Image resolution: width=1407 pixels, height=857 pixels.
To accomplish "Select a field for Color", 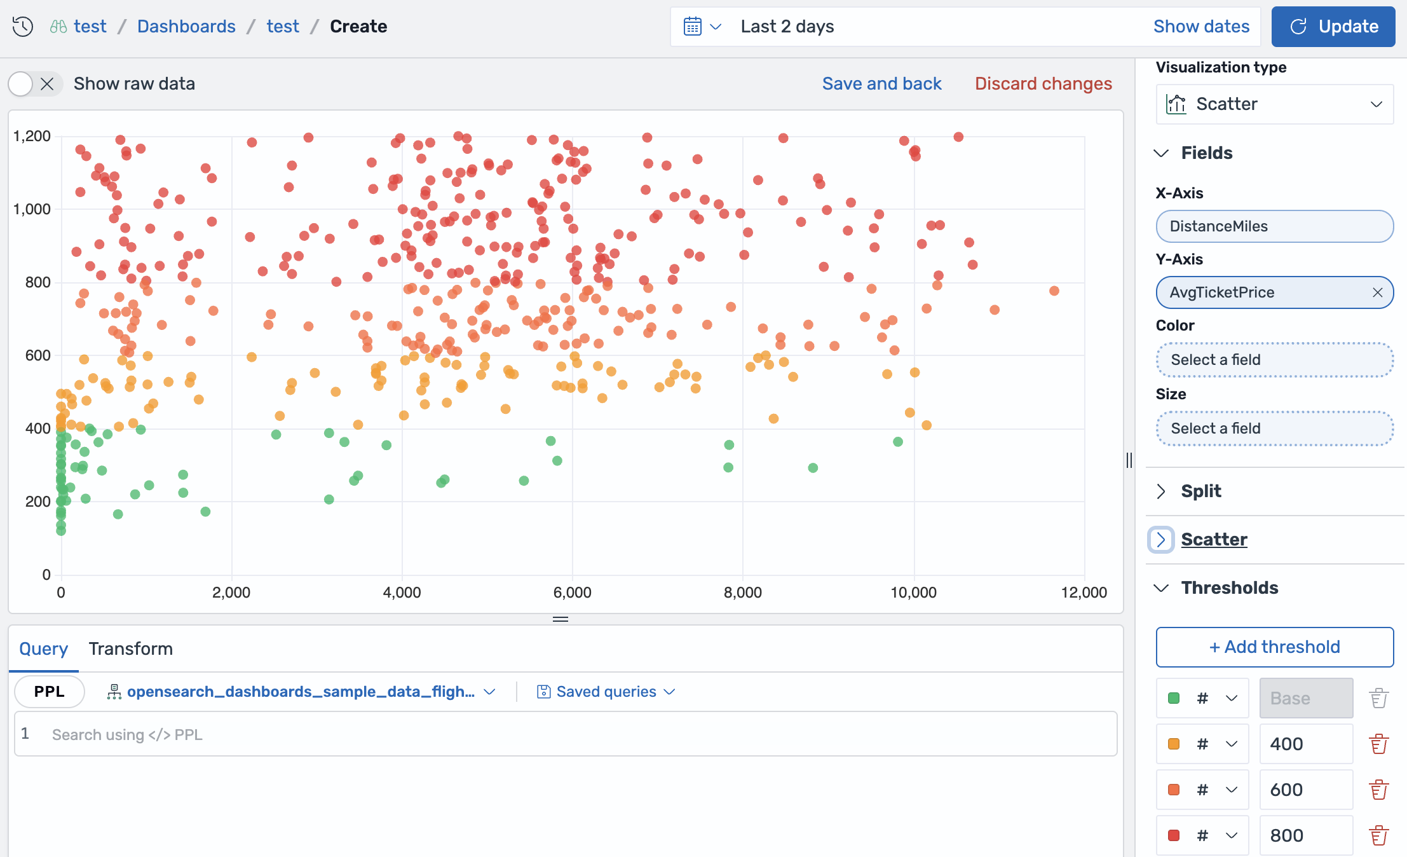I will tap(1275, 360).
